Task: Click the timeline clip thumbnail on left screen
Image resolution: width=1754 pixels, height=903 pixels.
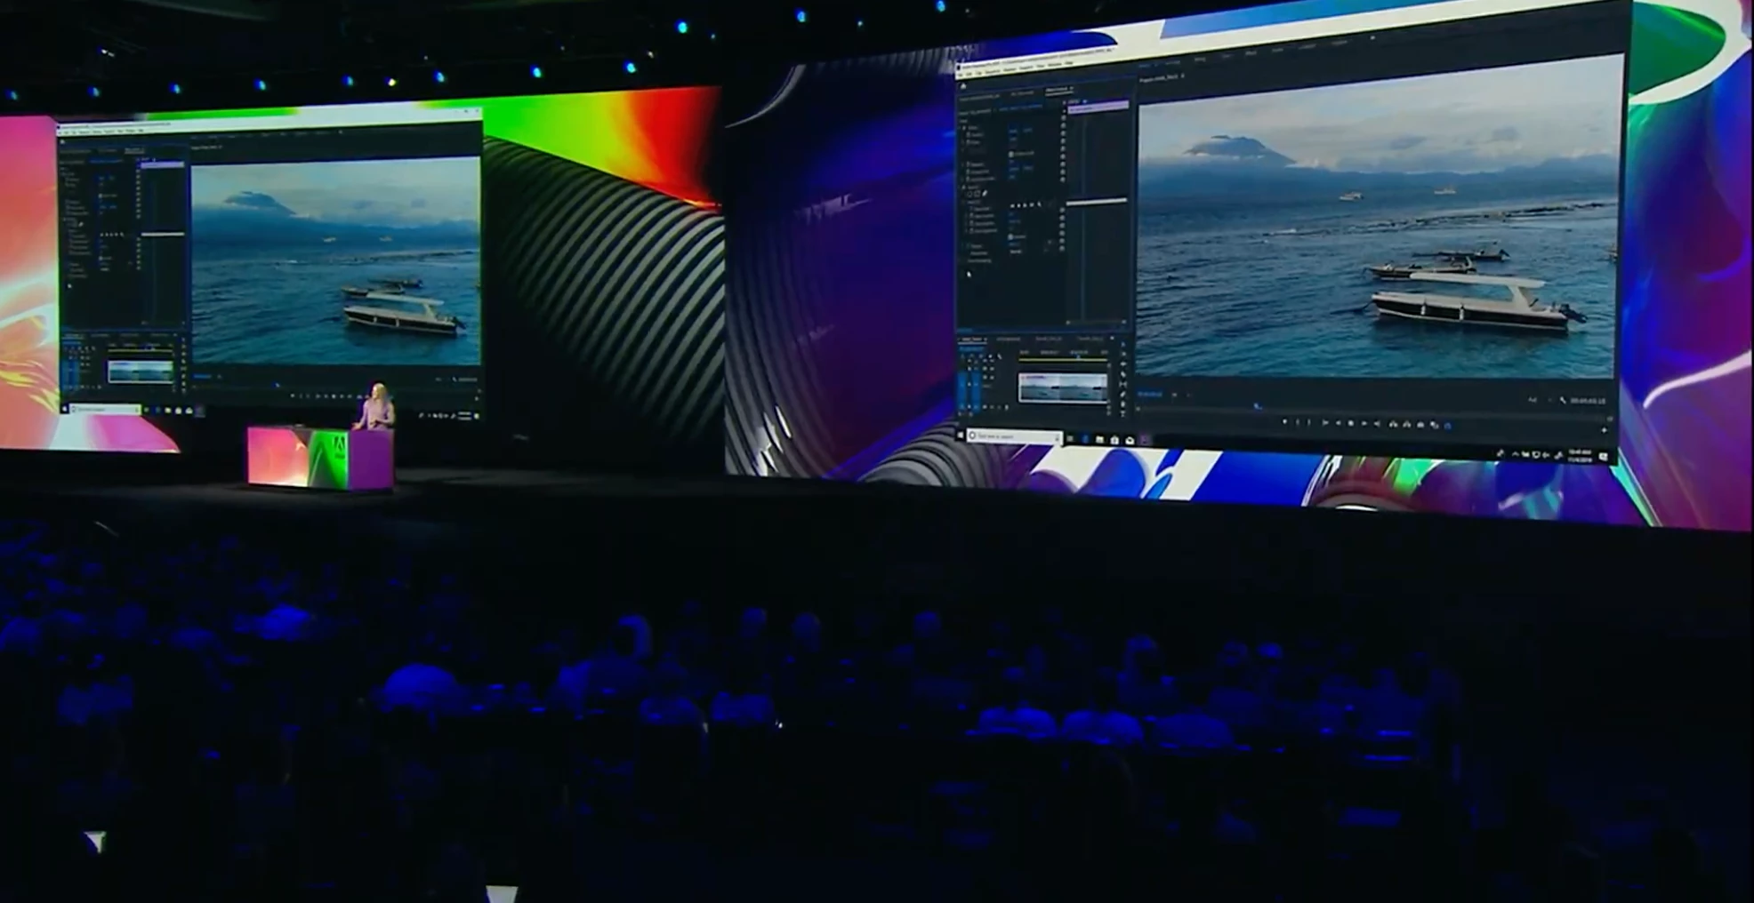Action: click(141, 371)
